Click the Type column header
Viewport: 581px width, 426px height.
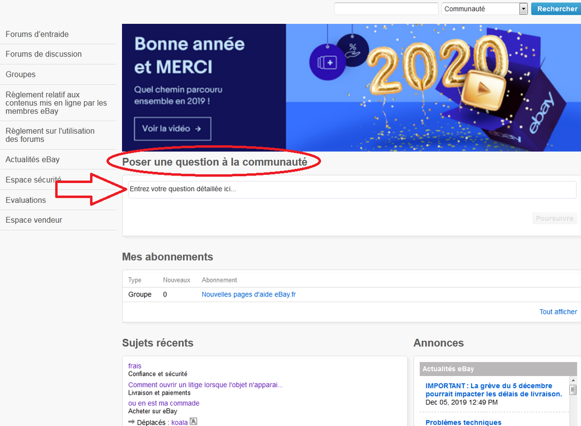click(134, 280)
